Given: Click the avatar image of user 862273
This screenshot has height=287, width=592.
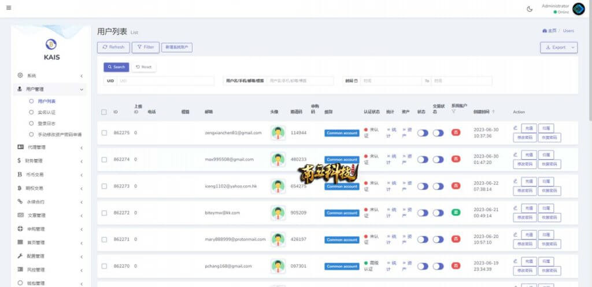Looking at the screenshot, I should tap(278, 186).
